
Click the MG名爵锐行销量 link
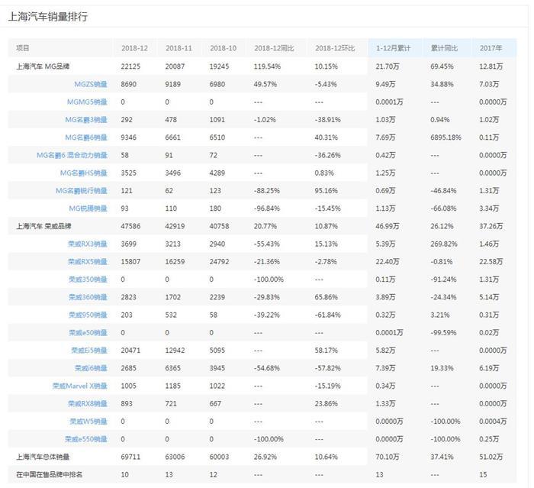(x=82, y=191)
